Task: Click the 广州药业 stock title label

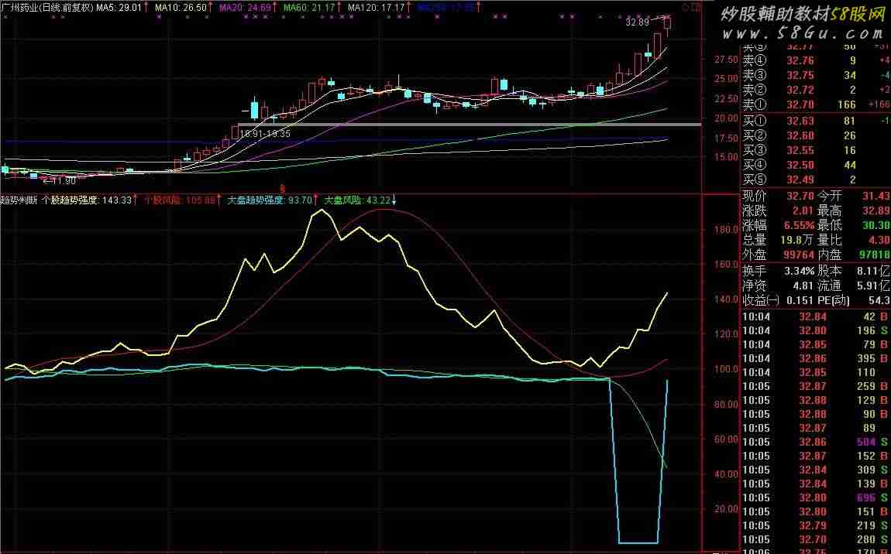Action: [x=46, y=6]
